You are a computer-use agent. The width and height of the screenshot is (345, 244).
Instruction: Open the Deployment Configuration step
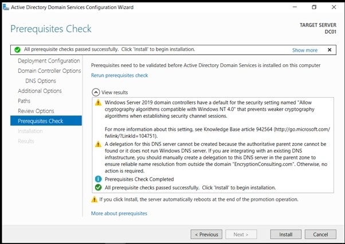point(49,61)
